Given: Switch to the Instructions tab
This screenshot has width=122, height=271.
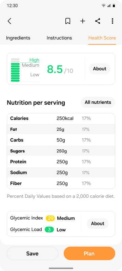Looking at the screenshot, I should (x=59, y=38).
